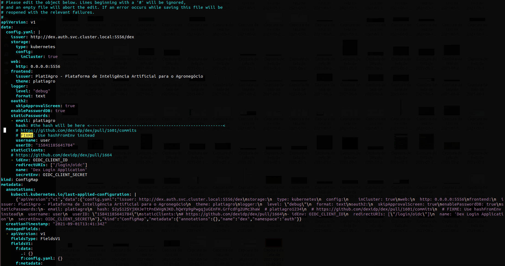The width and height of the screenshot is (505, 266).
Task: Click the name 'Dex Login Application' value
Action: [x=59, y=170]
